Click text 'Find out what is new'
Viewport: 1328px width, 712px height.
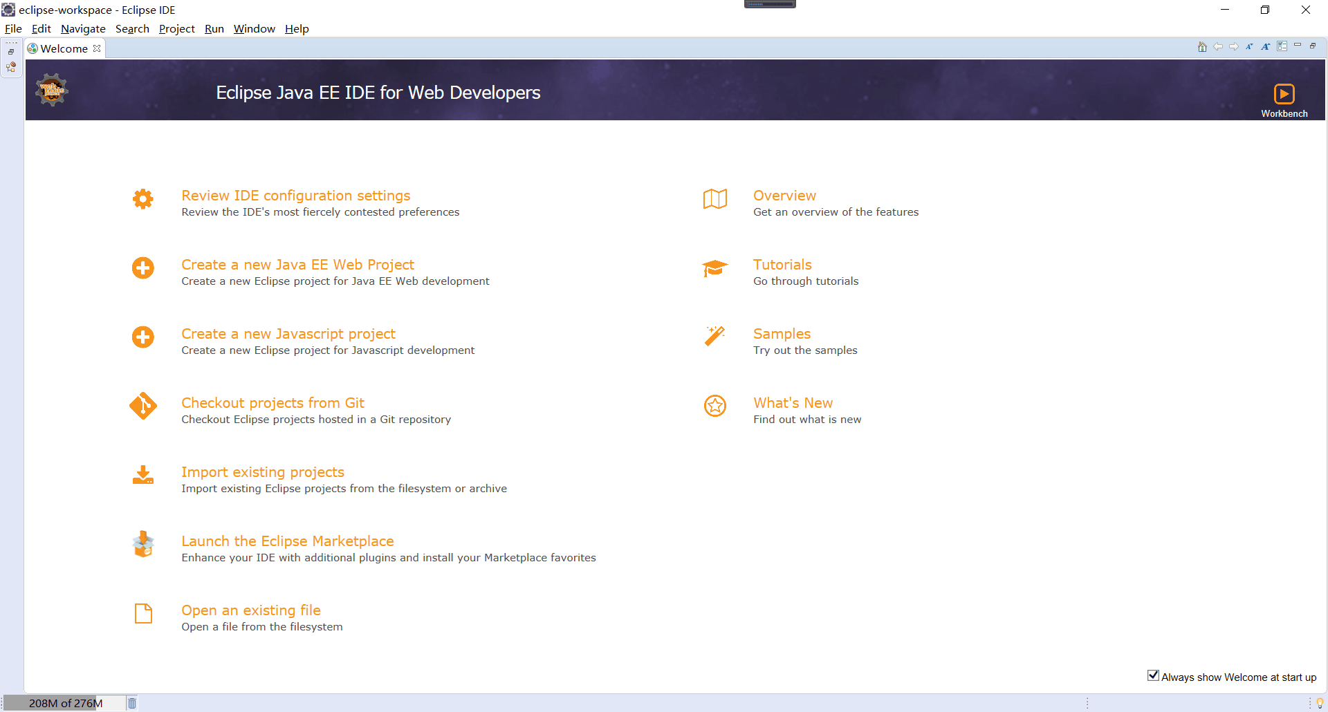(807, 420)
